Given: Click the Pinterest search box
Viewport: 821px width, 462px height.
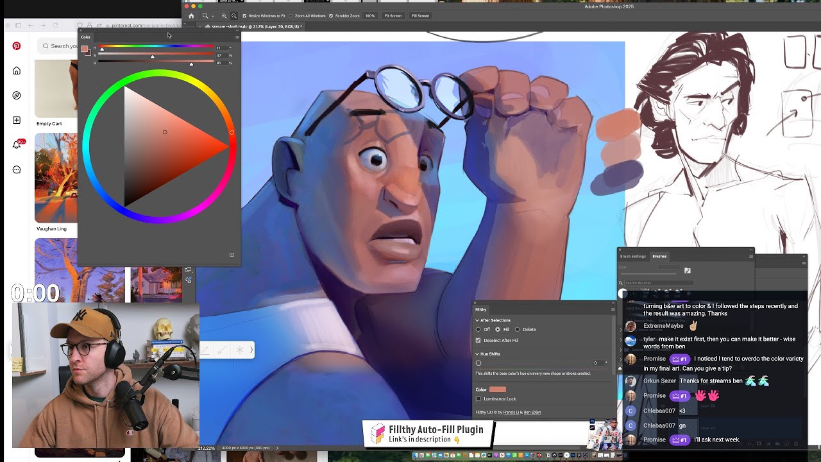Looking at the screenshot, I should point(58,46).
